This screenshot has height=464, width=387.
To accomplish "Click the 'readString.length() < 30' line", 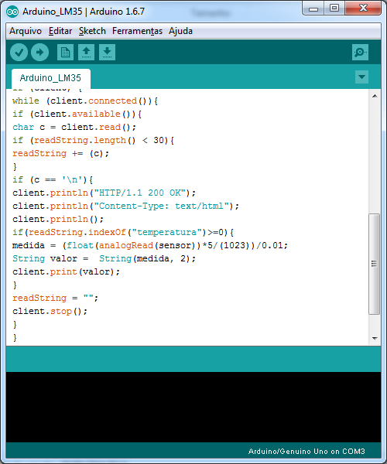I will pos(94,140).
